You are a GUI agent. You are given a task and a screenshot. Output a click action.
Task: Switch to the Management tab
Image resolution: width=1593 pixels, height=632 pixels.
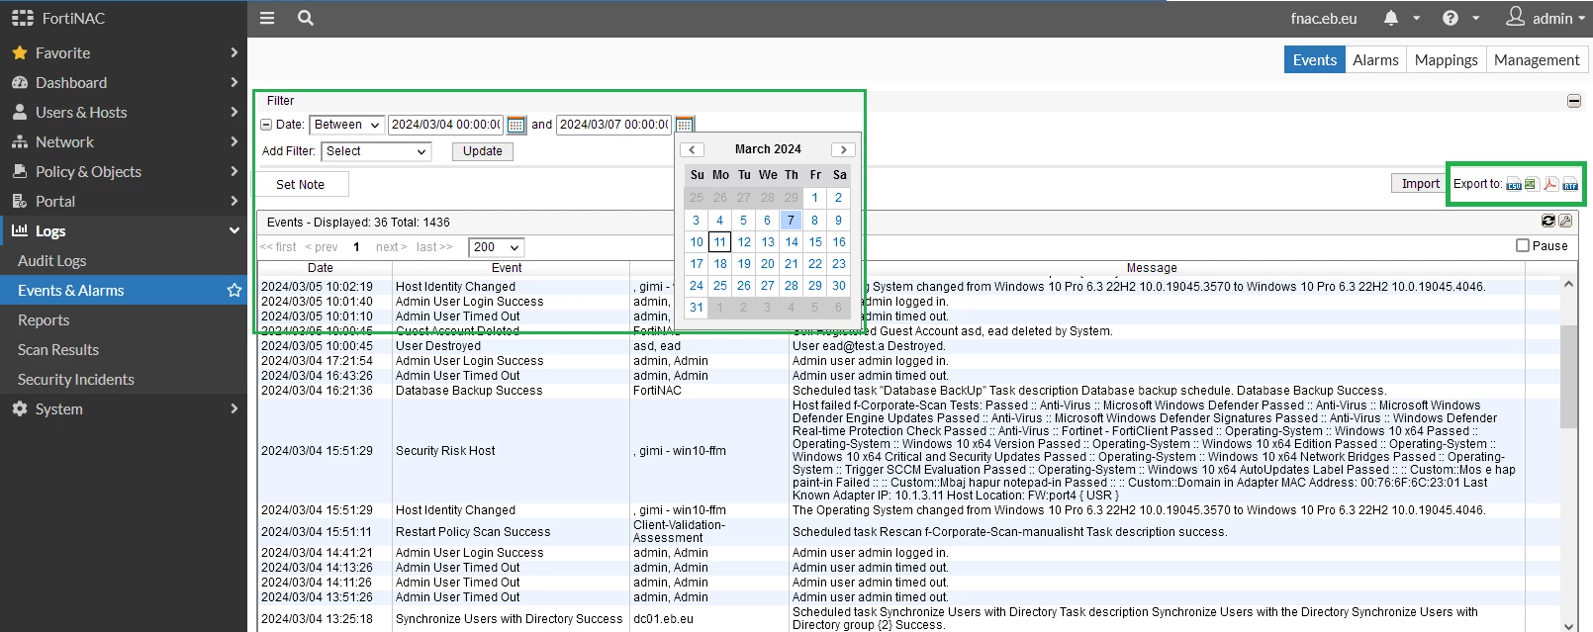[x=1537, y=59]
